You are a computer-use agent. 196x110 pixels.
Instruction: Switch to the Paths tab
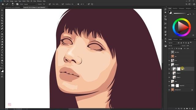point(181,39)
